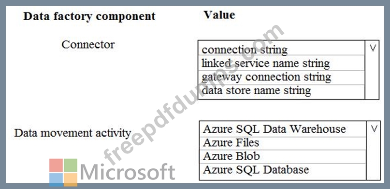Pick 'gateway connection string' option

pos(281,78)
